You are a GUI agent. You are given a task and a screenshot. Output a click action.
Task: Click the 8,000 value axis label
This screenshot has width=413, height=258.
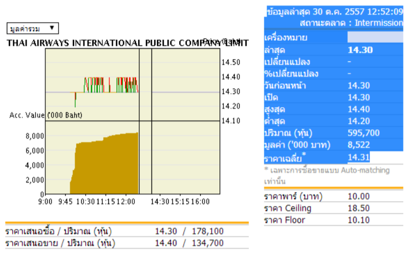coord(35,136)
